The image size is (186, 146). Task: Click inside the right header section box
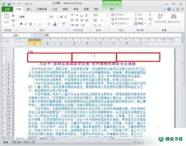coord(138,57)
